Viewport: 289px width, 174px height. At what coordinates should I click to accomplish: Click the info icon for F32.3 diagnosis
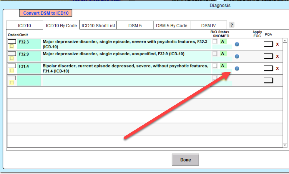point(237,44)
